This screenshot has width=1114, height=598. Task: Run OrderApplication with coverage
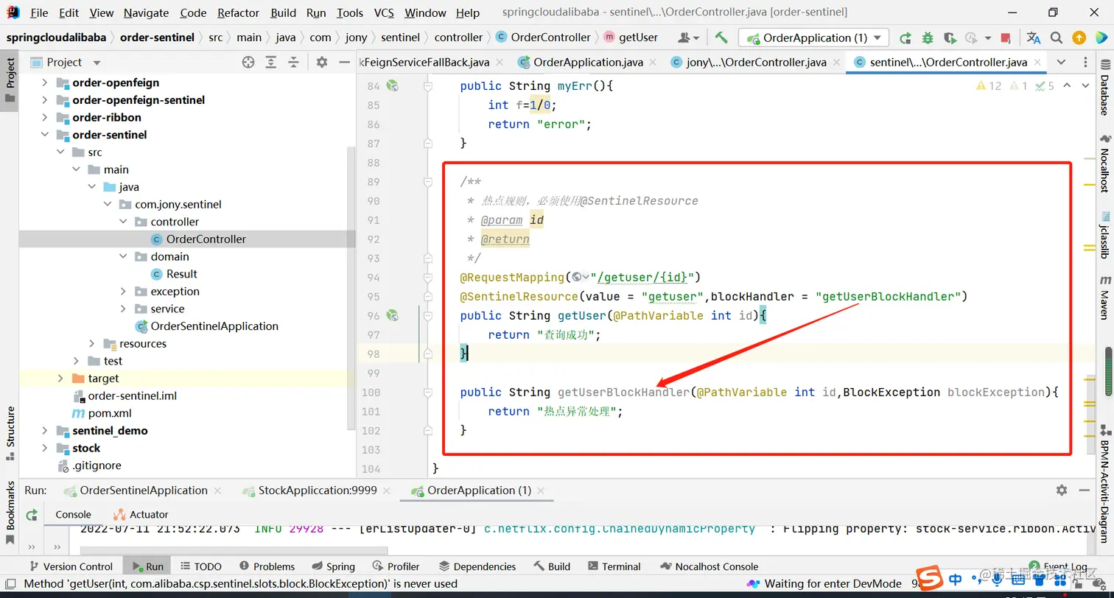tap(950, 38)
